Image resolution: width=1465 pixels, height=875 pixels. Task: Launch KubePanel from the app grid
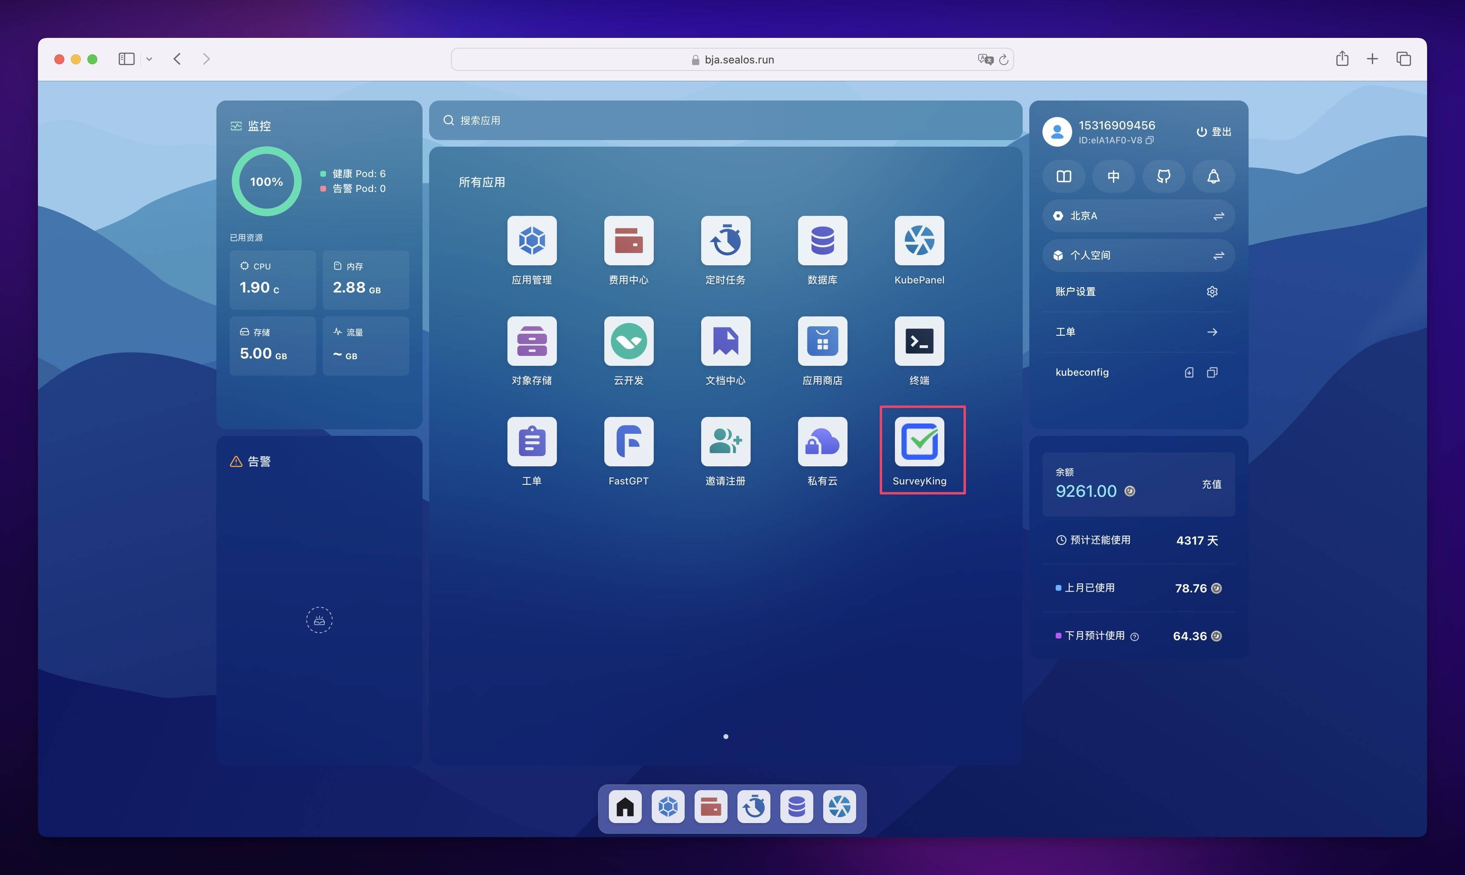[919, 241]
